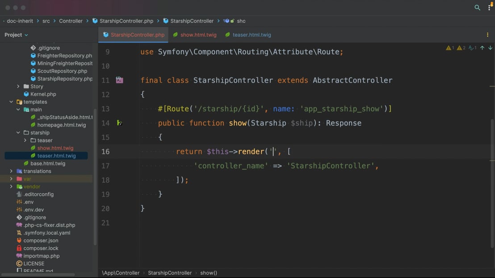Select the LICENSE file

tap(34, 263)
